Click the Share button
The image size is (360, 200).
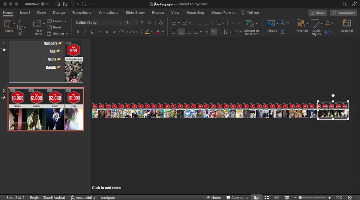(318, 13)
